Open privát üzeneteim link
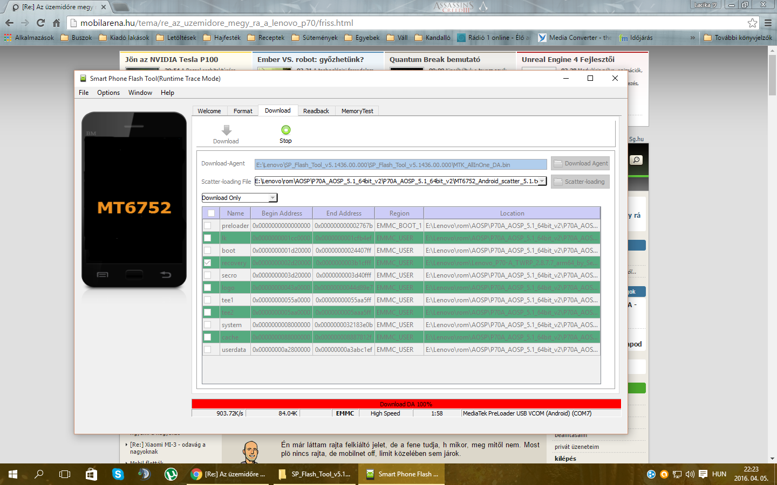Screen dimensions: 777x485 tap(577, 447)
